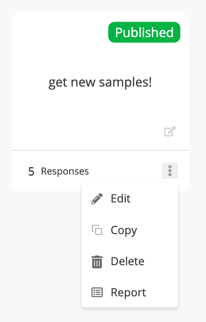Click the pencil icon next to Edit
Viewport: 206px width, 322px height.
pyautogui.click(x=97, y=199)
